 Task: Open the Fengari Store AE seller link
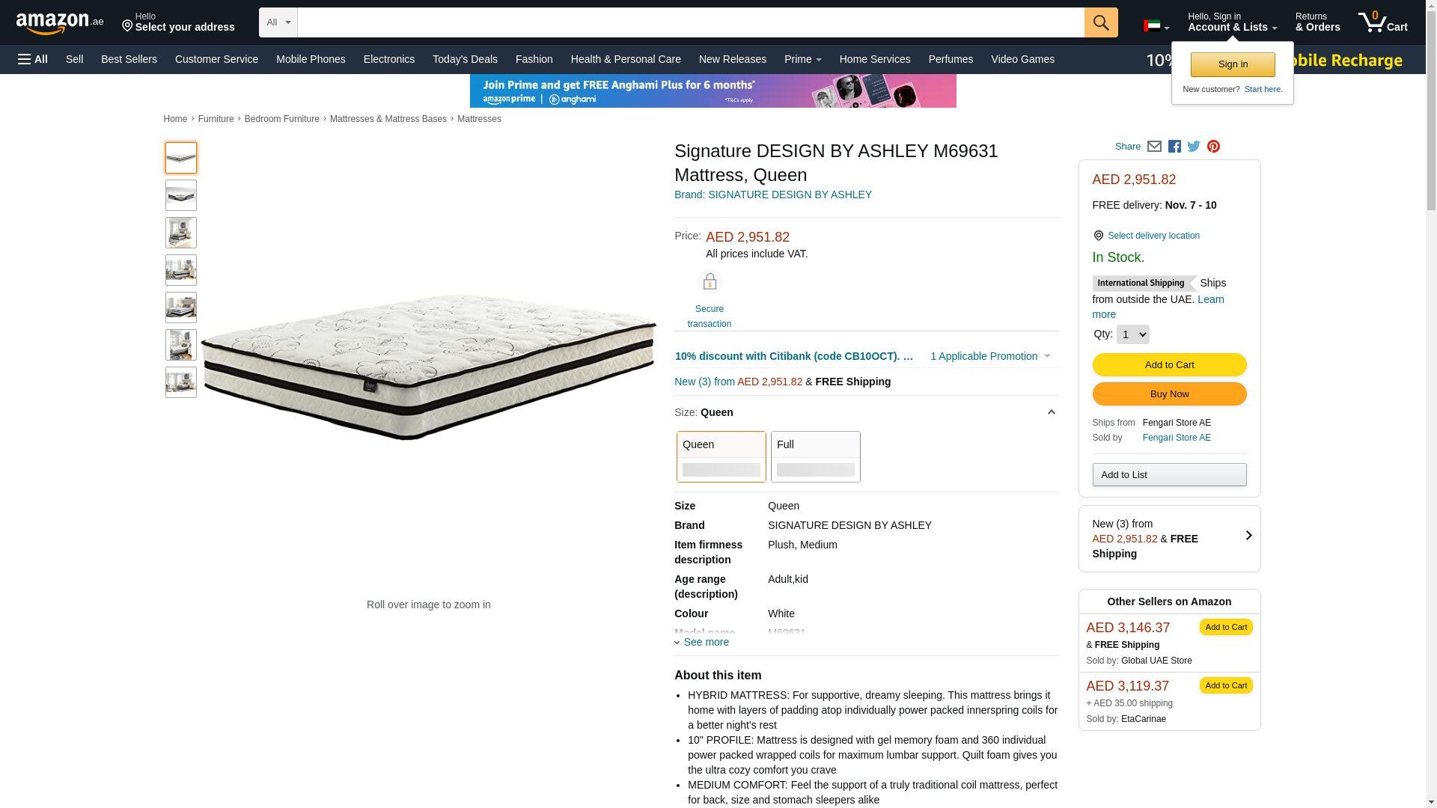click(1177, 438)
